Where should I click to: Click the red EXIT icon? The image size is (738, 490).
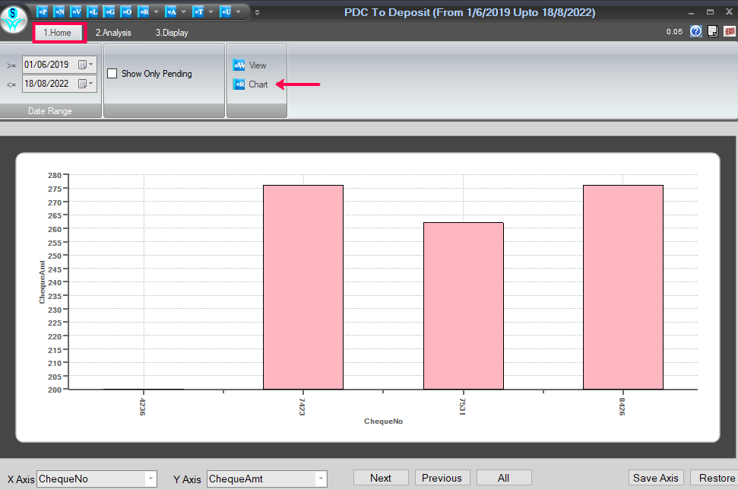point(730,31)
